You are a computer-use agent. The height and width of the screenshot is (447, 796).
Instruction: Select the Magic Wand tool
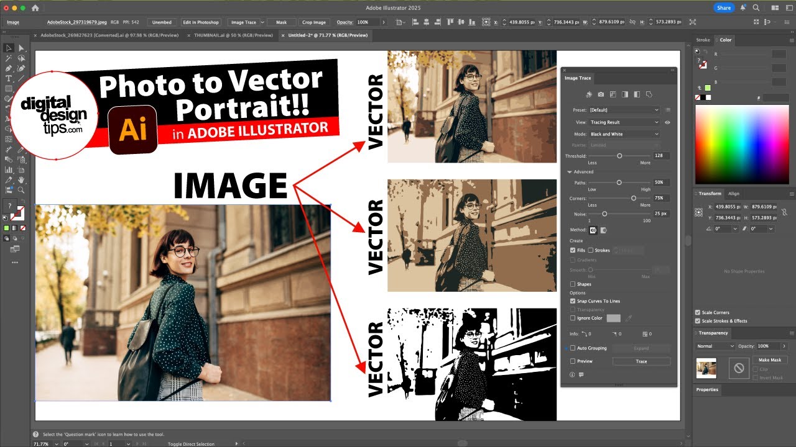tap(9, 58)
